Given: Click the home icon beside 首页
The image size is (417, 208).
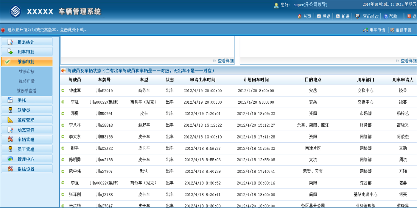Looking at the screenshot, I should pos(300,16).
